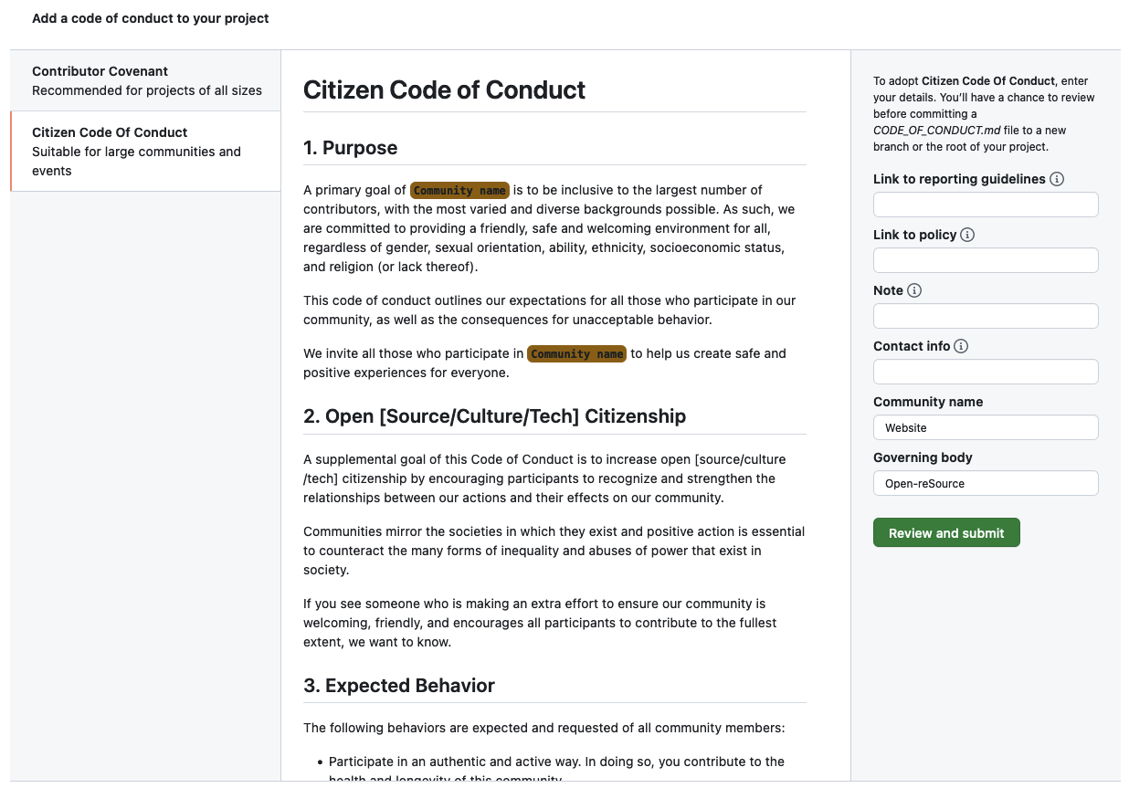Viewport: 1129px width, 788px height.
Task: Click the Add a code of conduct page title
Action: pyautogui.click(x=150, y=18)
